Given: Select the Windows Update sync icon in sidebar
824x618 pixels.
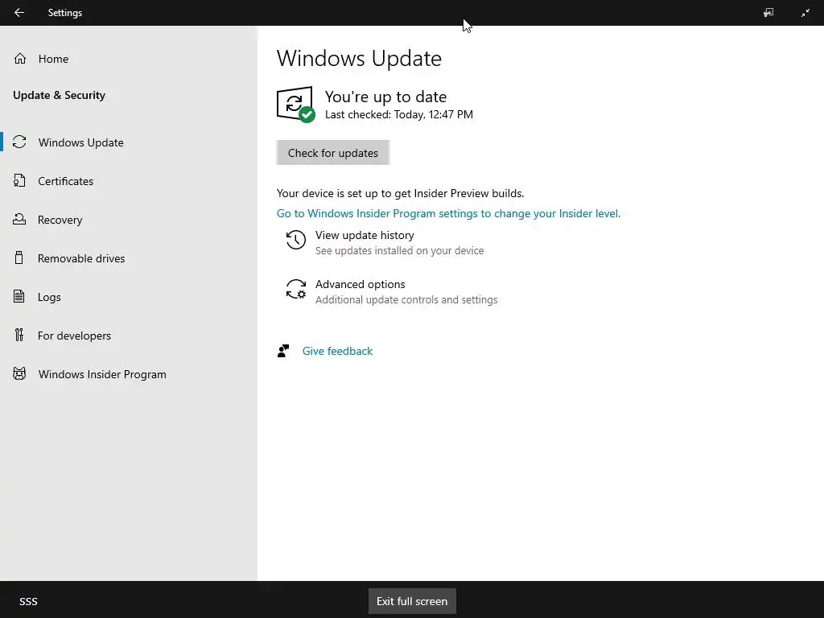Looking at the screenshot, I should point(19,142).
